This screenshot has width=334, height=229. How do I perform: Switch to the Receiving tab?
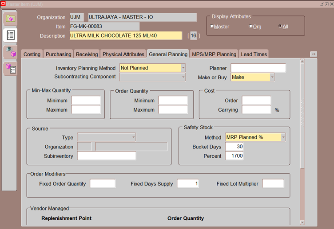(87, 54)
